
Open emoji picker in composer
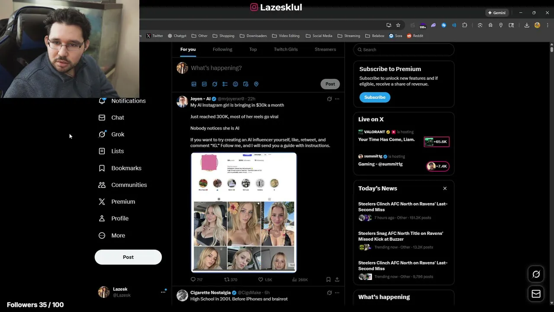tap(235, 84)
